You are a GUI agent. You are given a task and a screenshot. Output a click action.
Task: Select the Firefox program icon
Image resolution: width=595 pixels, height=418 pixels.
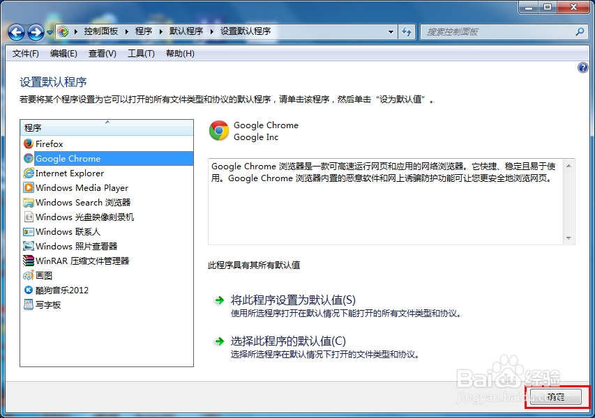(x=29, y=144)
